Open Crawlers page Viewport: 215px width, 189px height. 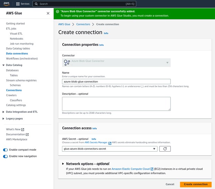(11, 95)
